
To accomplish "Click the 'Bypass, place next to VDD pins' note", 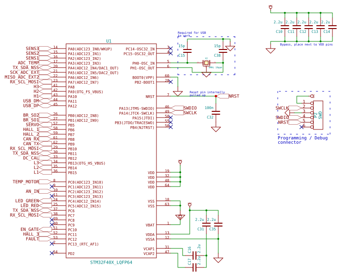I will pyautogui.click(x=306, y=45).
